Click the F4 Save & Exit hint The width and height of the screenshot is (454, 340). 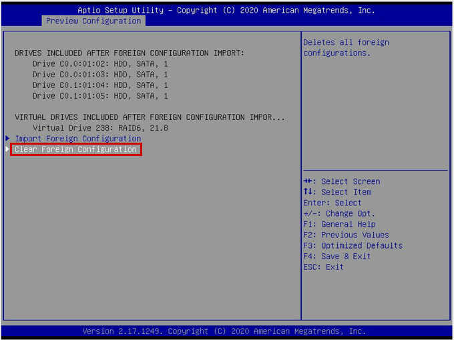coord(336,256)
